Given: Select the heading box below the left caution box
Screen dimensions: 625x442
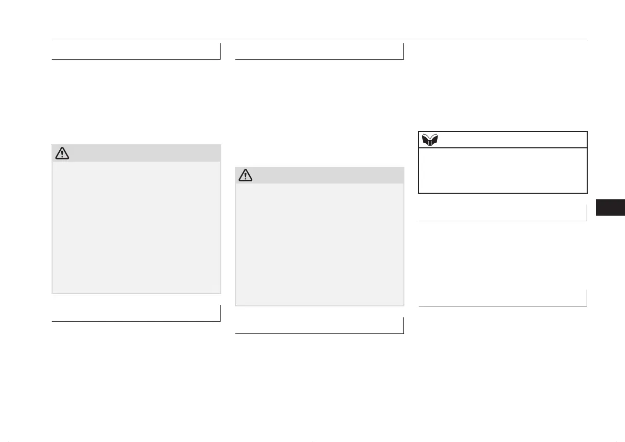Looking at the screenshot, I should pyautogui.click(x=136, y=313).
